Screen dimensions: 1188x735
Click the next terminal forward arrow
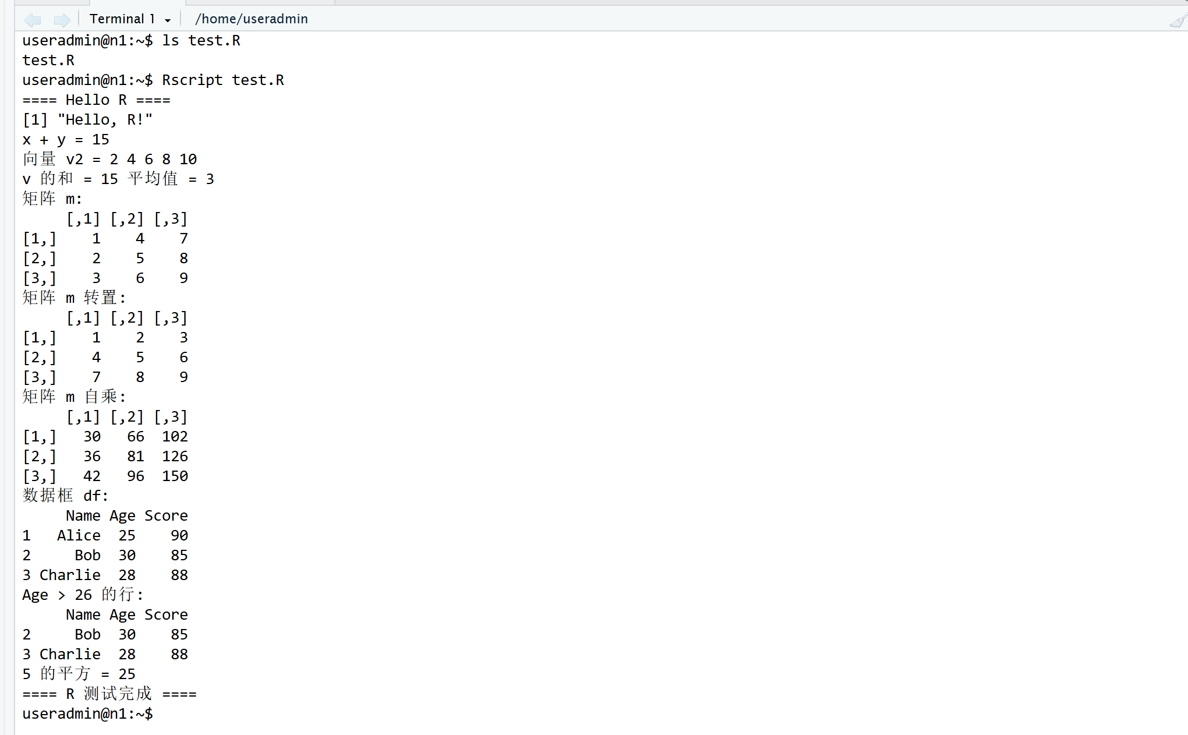(62, 20)
